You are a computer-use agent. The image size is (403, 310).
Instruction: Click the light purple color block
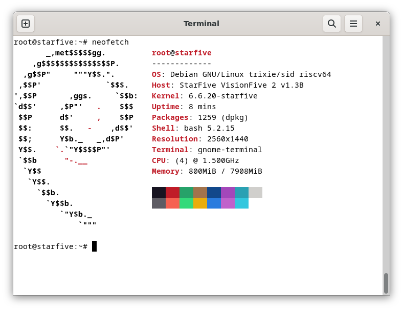coord(228,203)
